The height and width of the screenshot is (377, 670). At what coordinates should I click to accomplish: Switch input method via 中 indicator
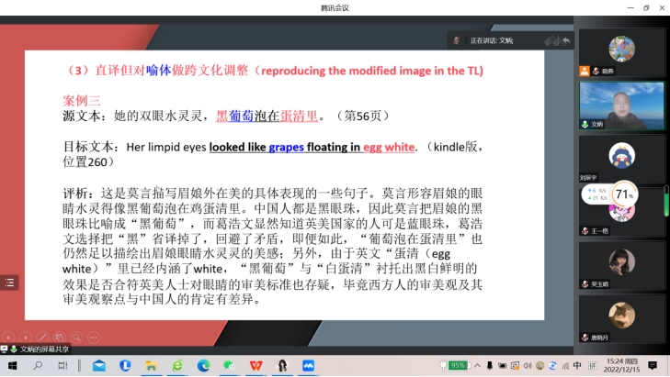576,365
